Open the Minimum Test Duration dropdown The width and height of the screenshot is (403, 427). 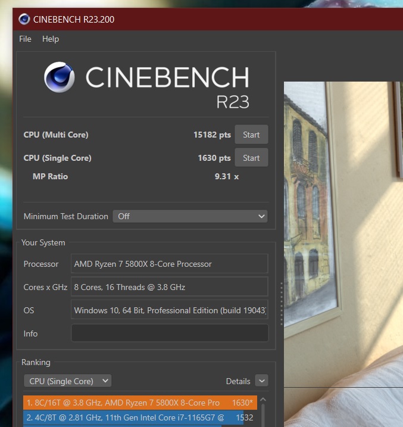pos(190,216)
